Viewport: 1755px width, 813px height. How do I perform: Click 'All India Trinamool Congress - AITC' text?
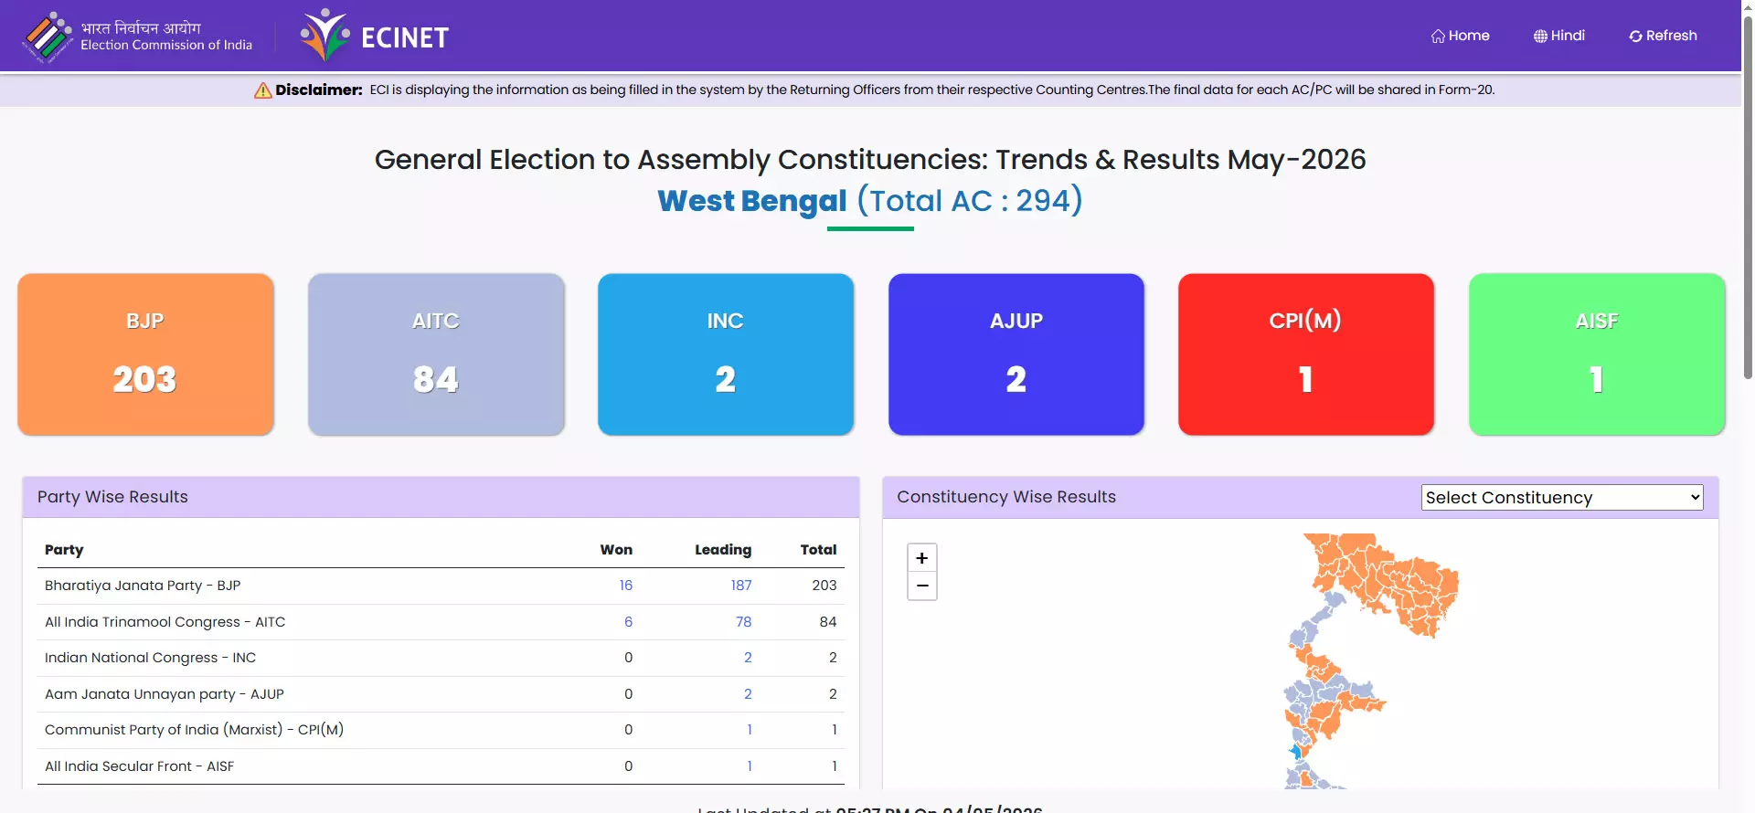165,622
